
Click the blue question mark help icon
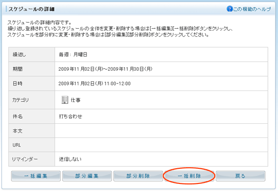tap(229, 9)
